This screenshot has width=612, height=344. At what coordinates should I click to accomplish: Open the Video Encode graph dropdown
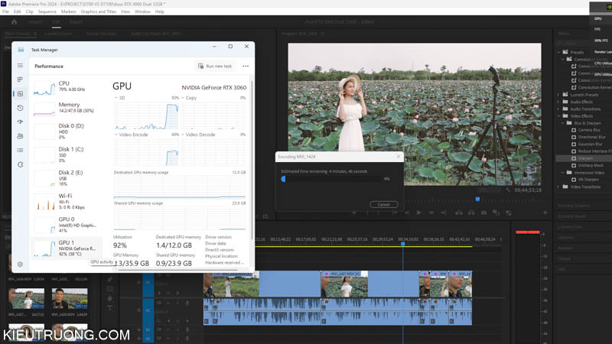coord(116,135)
